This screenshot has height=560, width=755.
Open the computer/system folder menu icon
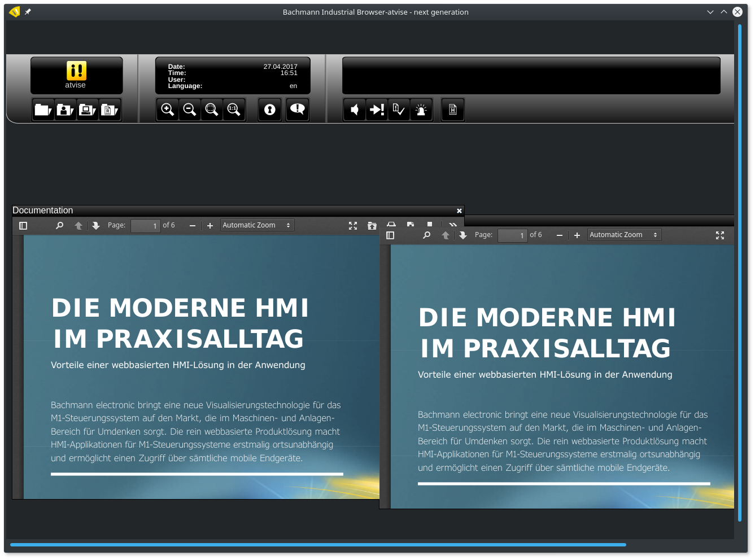click(x=87, y=110)
